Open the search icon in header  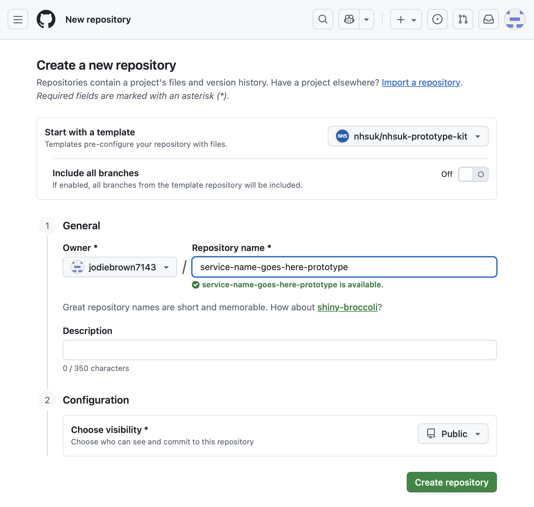[x=323, y=19]
